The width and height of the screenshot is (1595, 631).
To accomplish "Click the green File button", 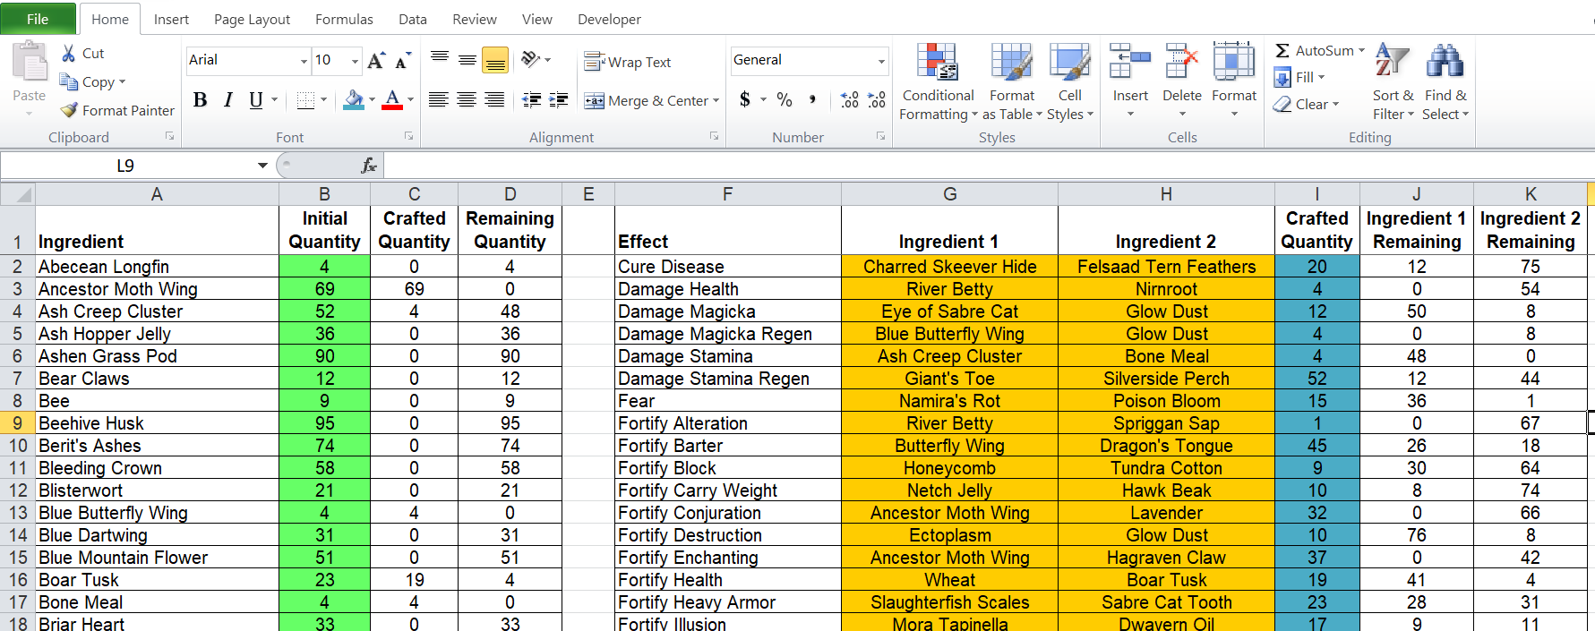I will [x=38, y=19].
